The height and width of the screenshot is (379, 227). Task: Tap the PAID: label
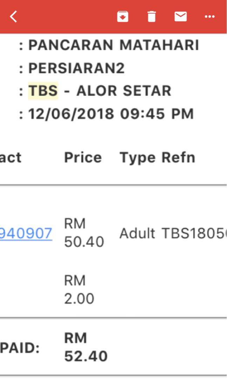coord(20,348)
